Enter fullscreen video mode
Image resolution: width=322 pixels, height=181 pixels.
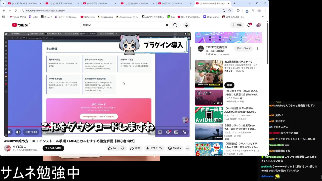click(184, 132)
